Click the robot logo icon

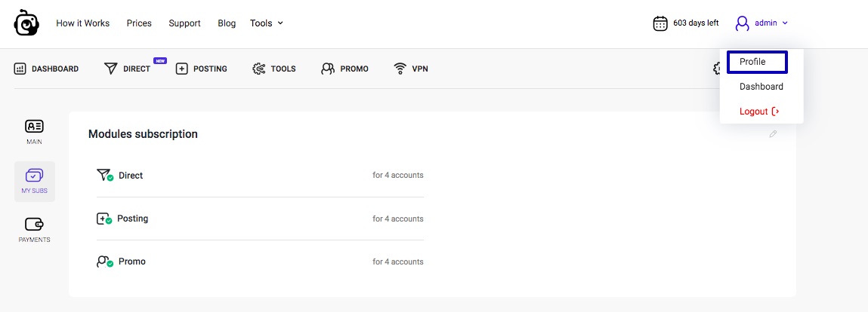tap(26, 23)
